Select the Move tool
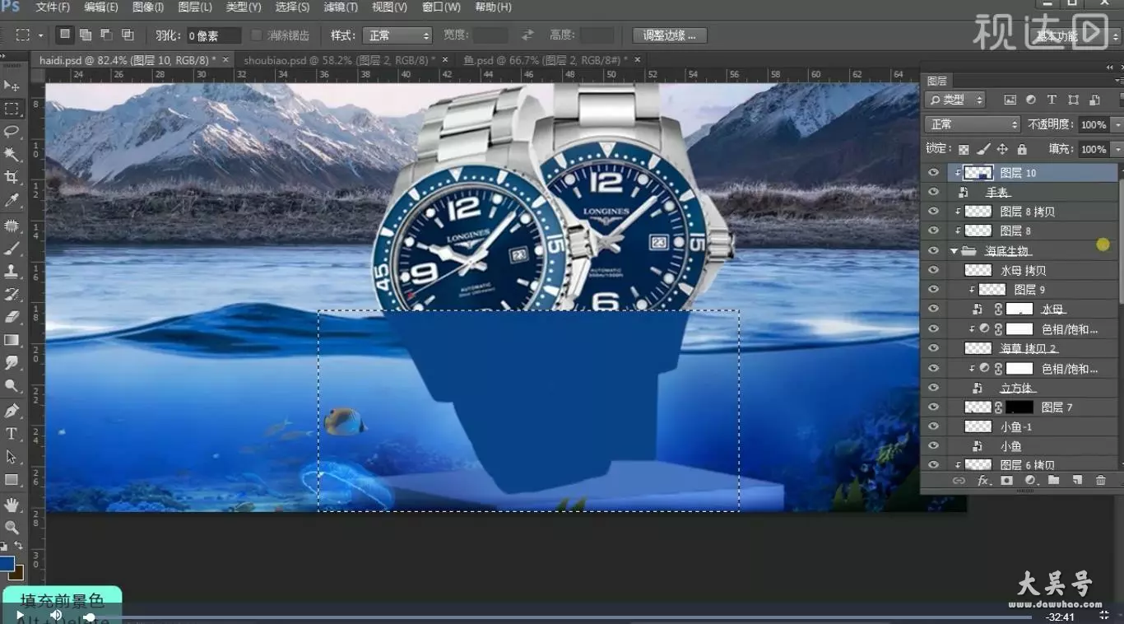 tap(12, 86)
